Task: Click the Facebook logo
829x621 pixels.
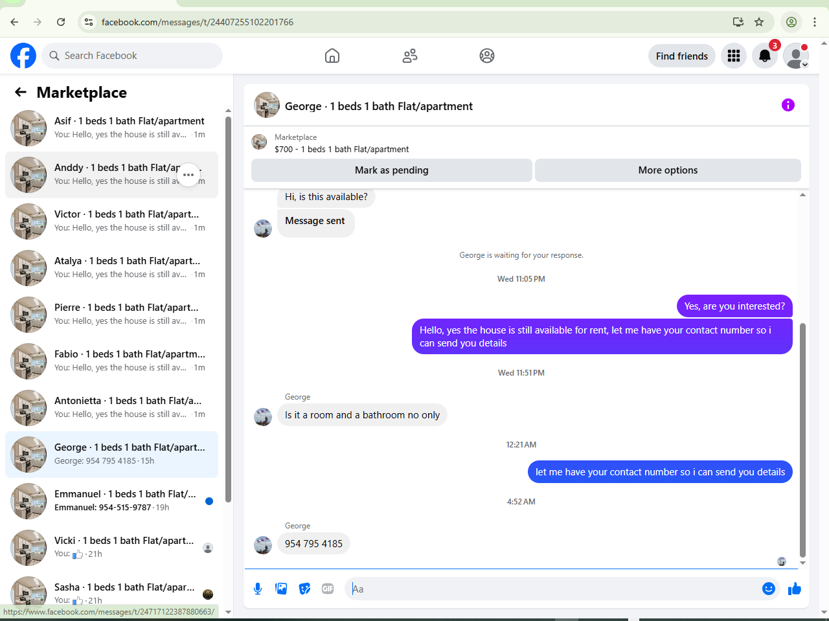Action: pyautogui.click(x=23, y=56)
